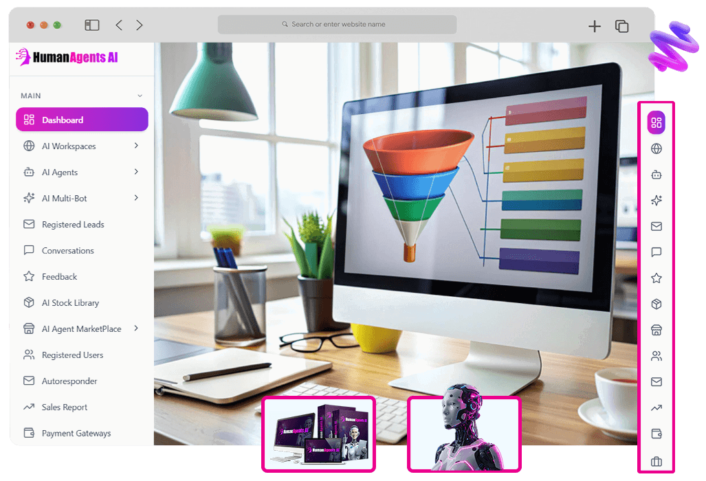Click the robot icon in the right icon strip

coord(656,175)
